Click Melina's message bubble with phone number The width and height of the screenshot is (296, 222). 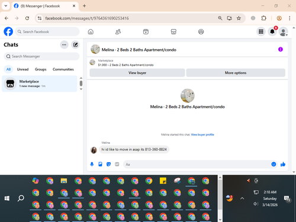click(x=134, y=150)
